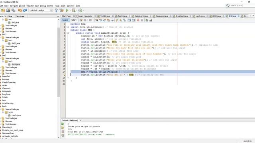Close the Test21.java tab
Viewport: 255px width, 143px height.
coord(113,16)
